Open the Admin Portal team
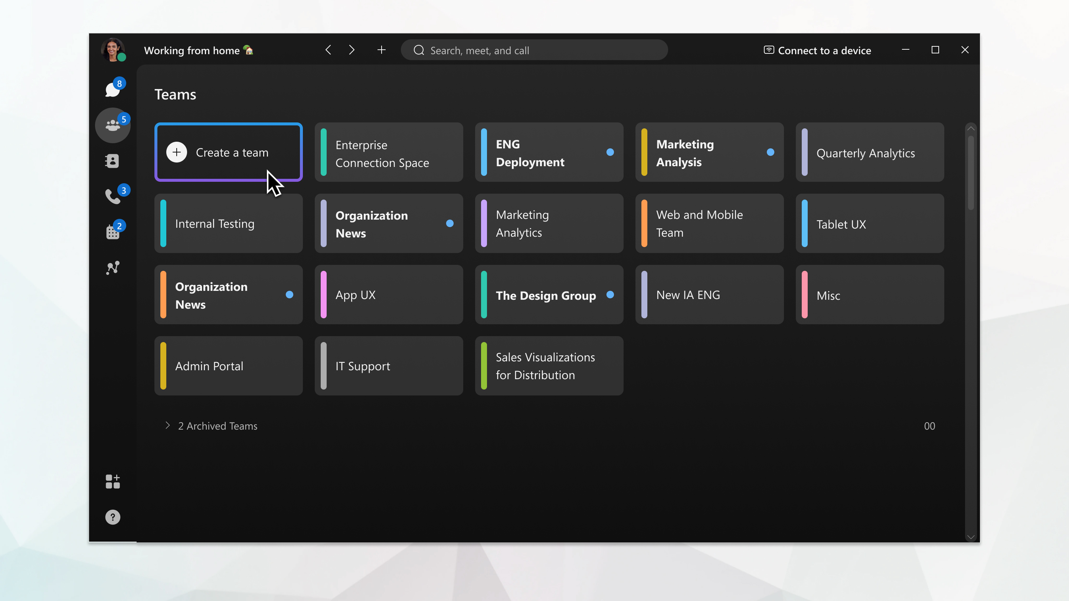The width and height of the screenshot is (1069, 601). pos(228,366)
